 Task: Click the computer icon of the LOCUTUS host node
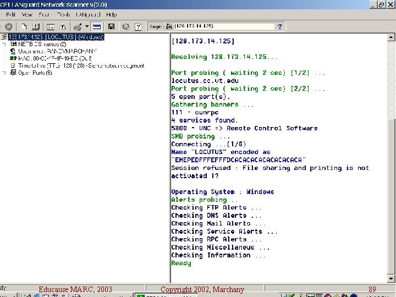click(x=3, y=37)
